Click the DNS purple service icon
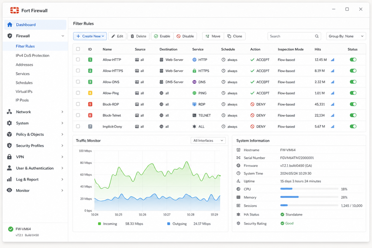Screen dimensions: 372x248 point(194,82)
